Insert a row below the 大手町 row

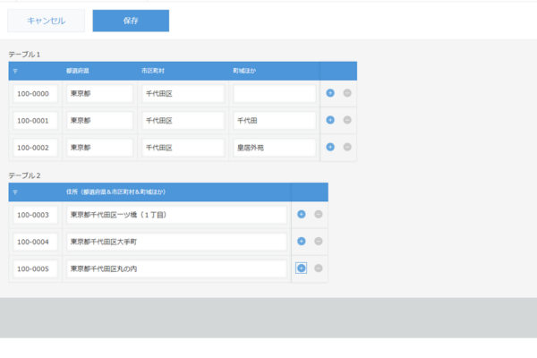pos(301,242)
